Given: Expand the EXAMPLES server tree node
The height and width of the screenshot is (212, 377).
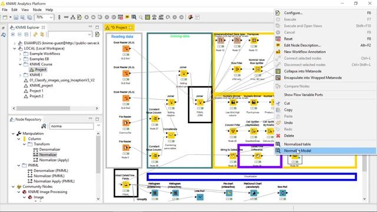Looking at the screenshot, I should tap(14, 43).
